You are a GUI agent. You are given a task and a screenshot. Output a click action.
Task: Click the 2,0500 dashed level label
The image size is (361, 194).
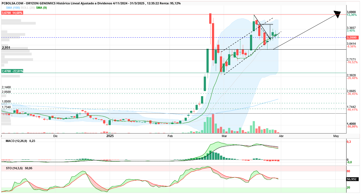[x=6, y=92]
